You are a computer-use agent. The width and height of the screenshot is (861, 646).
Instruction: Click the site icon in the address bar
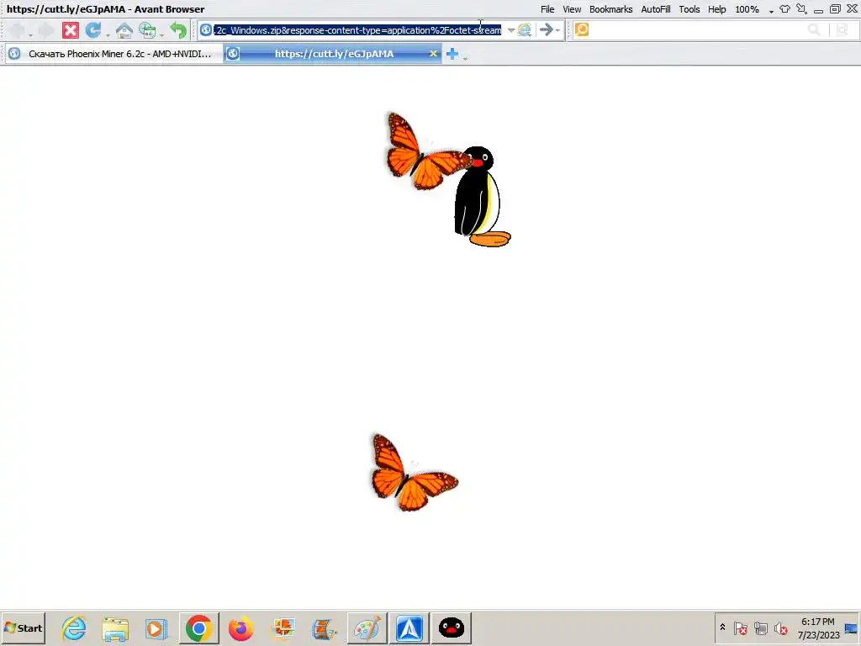[206, 29]
